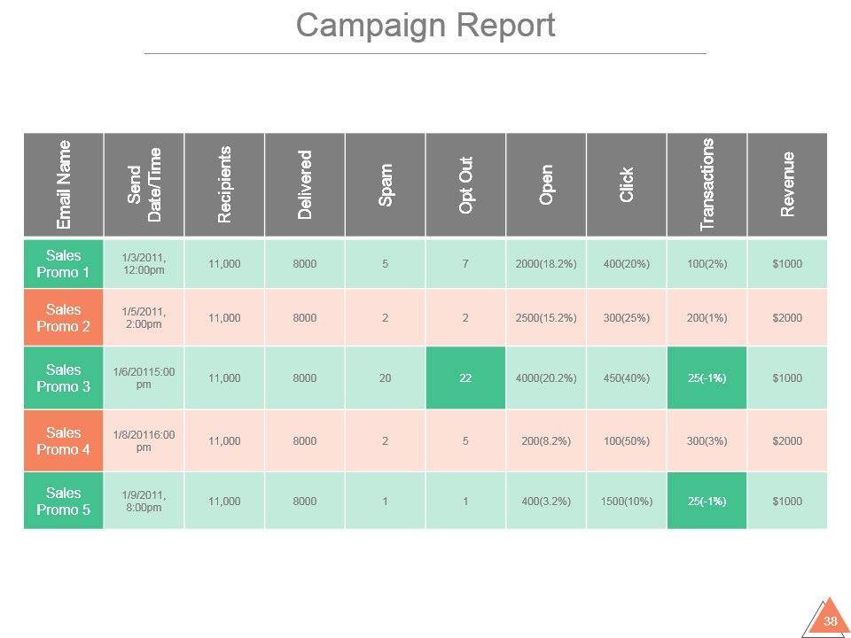
Task: Select the 4000(20.2%) Open cell
Action: (546, 377)
